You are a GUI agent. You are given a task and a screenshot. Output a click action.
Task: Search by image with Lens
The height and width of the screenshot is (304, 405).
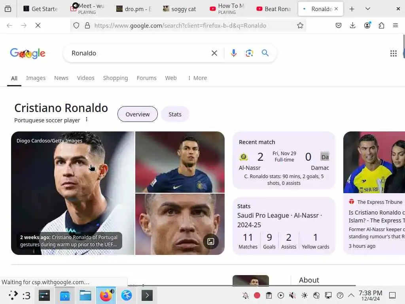[x=249, y=53]
